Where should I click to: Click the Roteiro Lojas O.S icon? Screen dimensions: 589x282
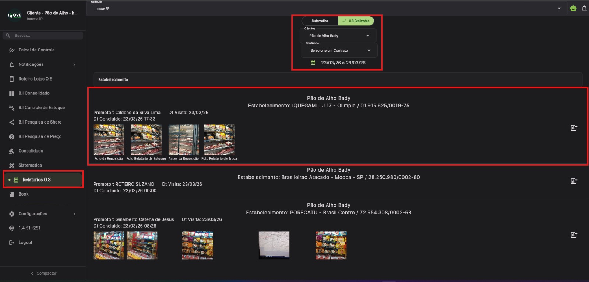[x=11, y=79]
